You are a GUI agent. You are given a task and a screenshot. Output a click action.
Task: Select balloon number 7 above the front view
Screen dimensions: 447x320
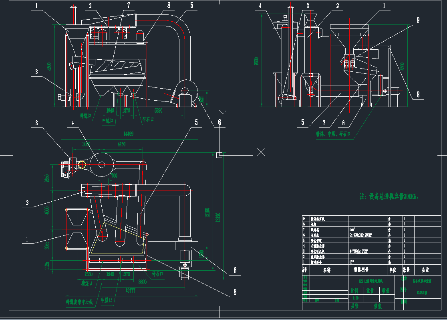pyautogui.click(x=129, y=6)
